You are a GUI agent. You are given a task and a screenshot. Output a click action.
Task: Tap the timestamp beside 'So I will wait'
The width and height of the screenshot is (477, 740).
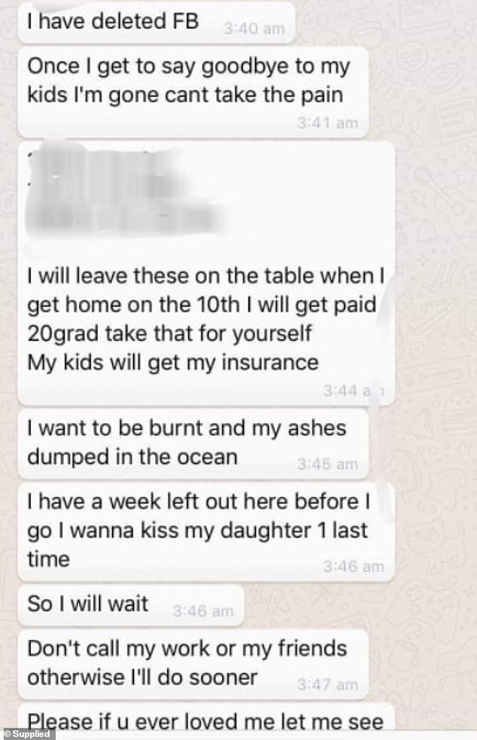[203, 611]
